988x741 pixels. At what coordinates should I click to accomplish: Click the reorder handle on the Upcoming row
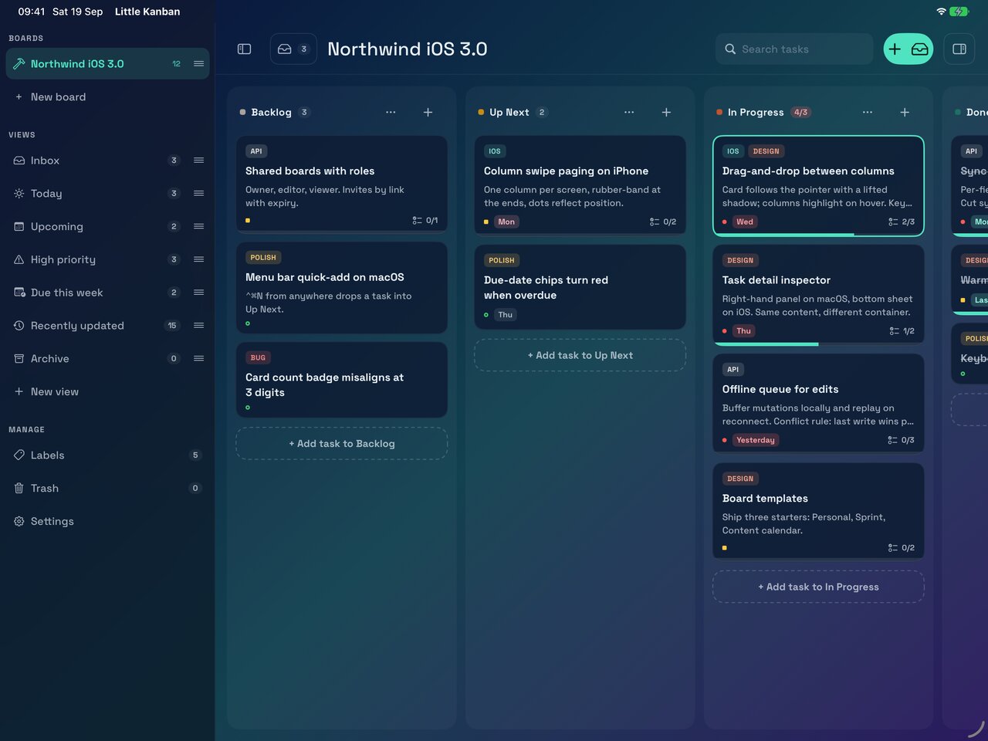pyautogui.click(x=198, y=227)
